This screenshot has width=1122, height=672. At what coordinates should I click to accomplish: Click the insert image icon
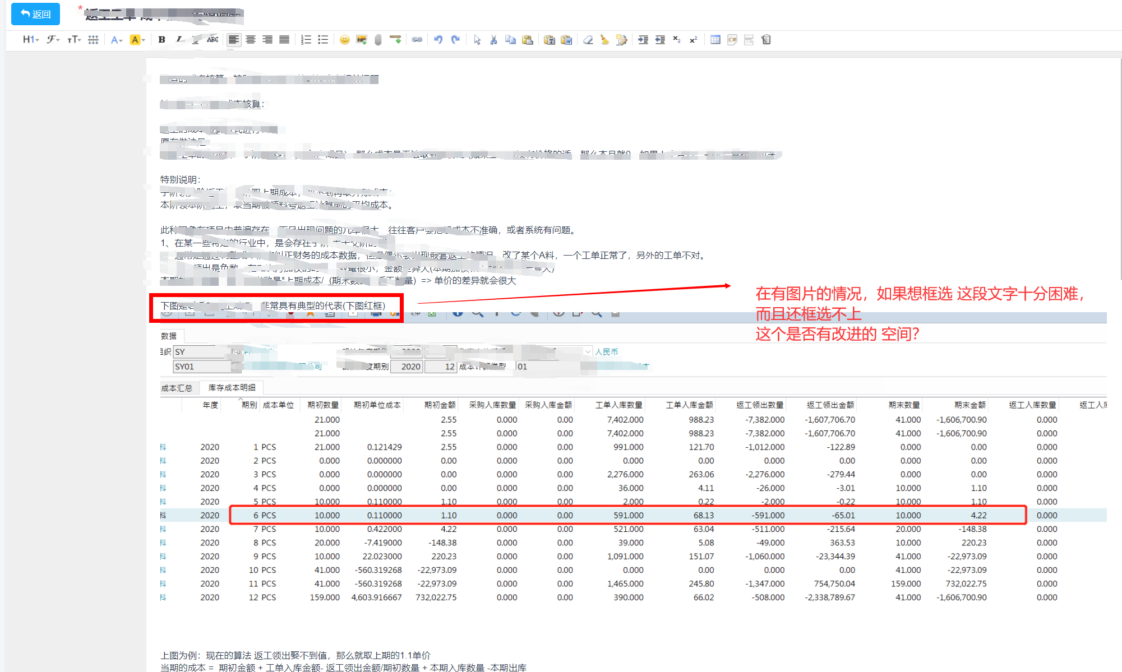362,40
